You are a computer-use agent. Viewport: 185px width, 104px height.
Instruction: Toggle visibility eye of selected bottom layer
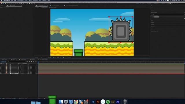point(1,74)
